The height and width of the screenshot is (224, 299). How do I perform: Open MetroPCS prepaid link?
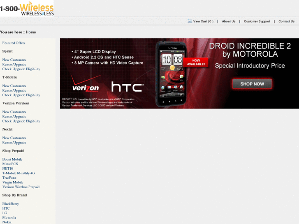click(10, 164)
